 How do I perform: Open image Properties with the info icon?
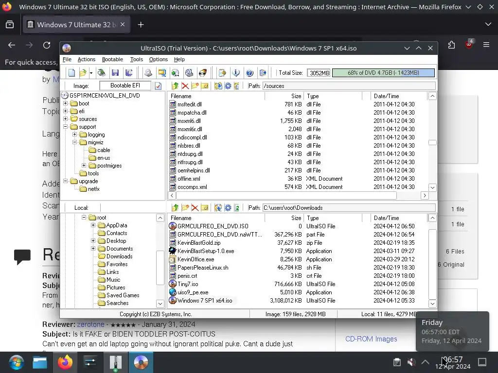[x=236, y=73]
